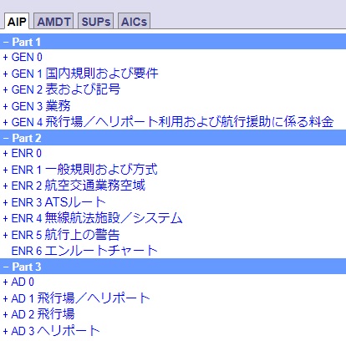Open ENR 6 エンルートチャート link
The image size is (346, 341).
(84, 251)
